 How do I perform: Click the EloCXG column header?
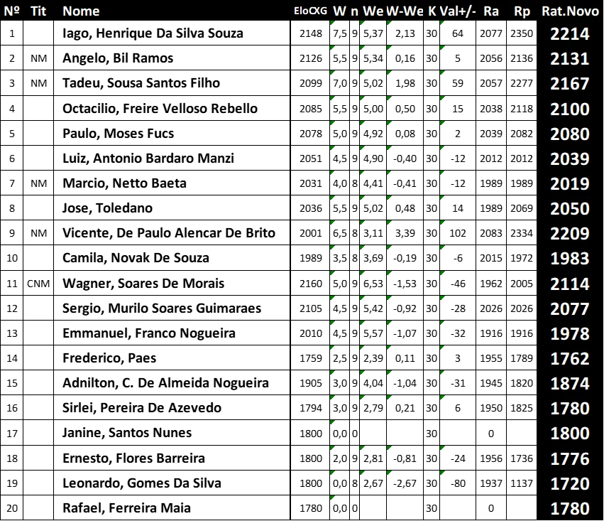(x=310, y=11)
